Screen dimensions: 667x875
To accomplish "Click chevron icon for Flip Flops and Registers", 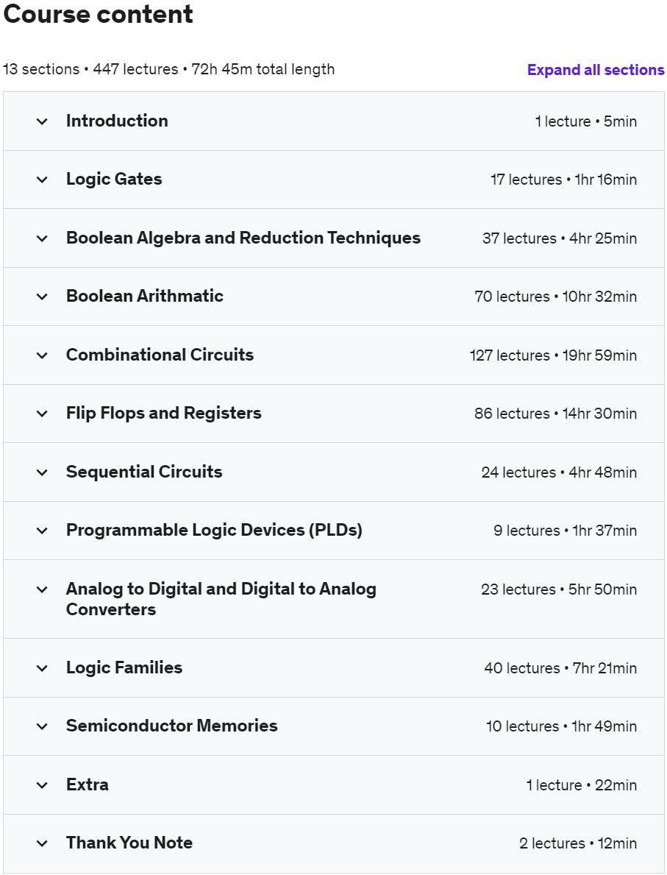I will click(x=42, y=414).
